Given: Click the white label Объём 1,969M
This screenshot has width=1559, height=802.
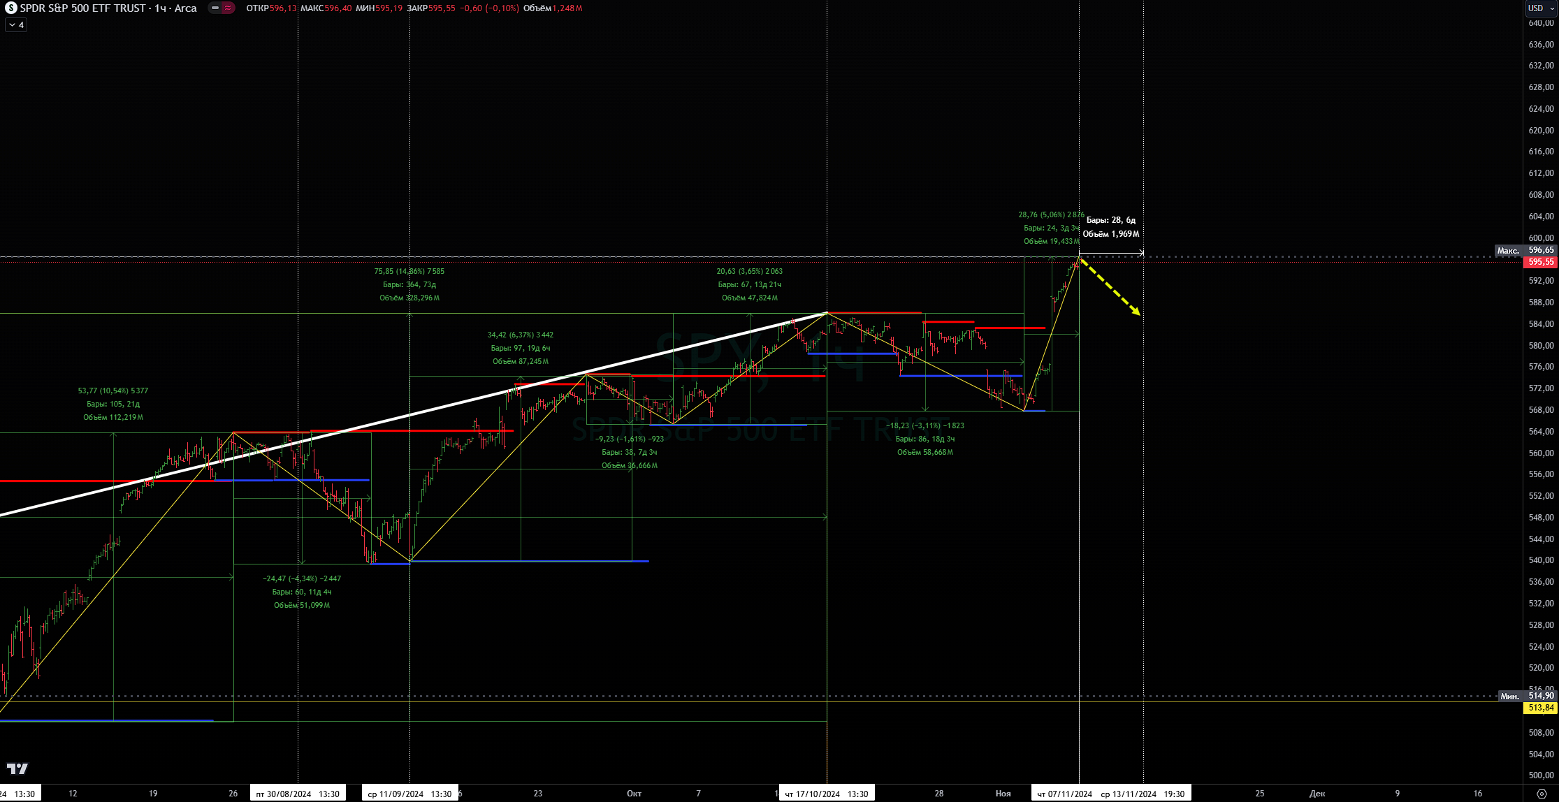Looking at the screenshot, I should [x=1111, y=234].
